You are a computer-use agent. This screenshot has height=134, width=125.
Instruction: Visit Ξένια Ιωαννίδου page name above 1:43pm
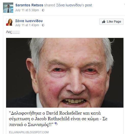pos(29,21)
